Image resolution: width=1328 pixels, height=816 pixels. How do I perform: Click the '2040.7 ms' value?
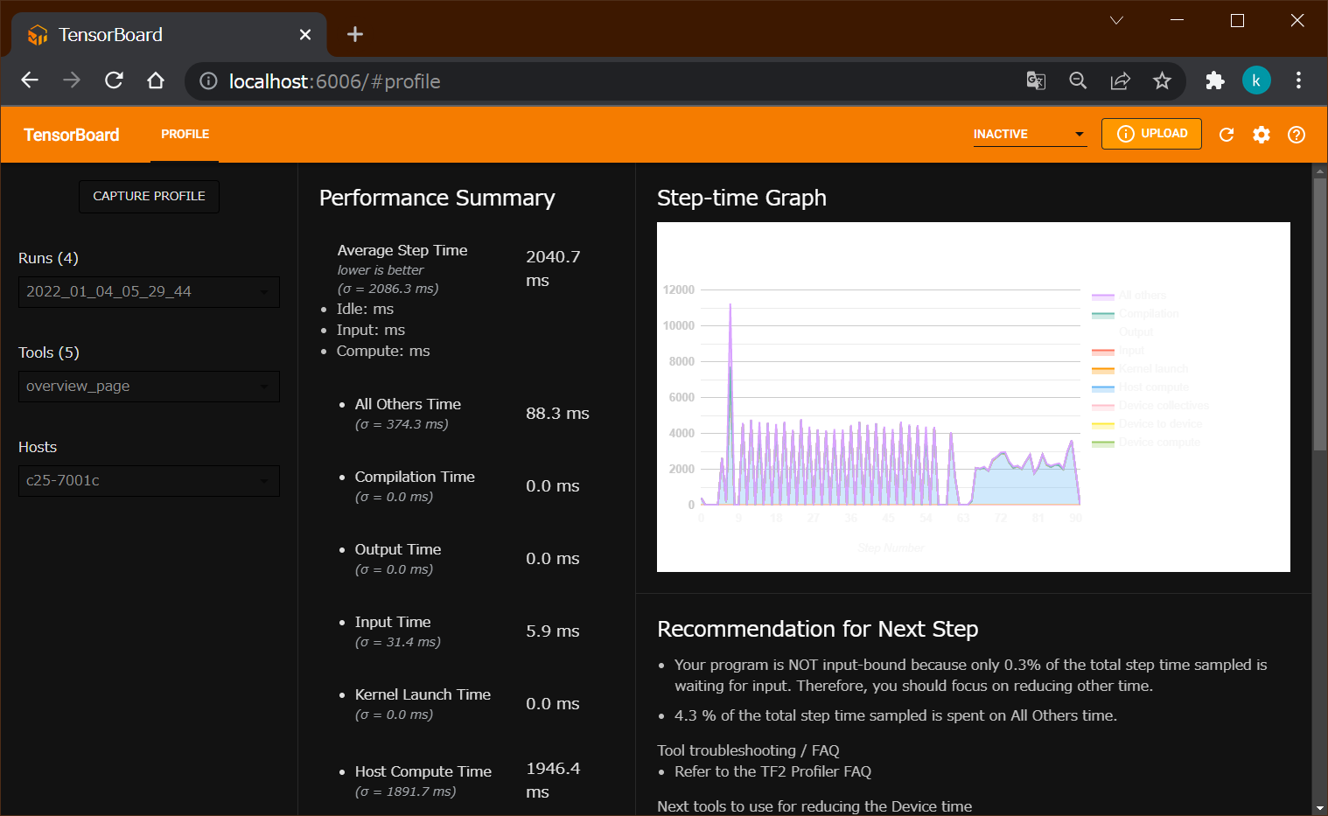point(553,269)
